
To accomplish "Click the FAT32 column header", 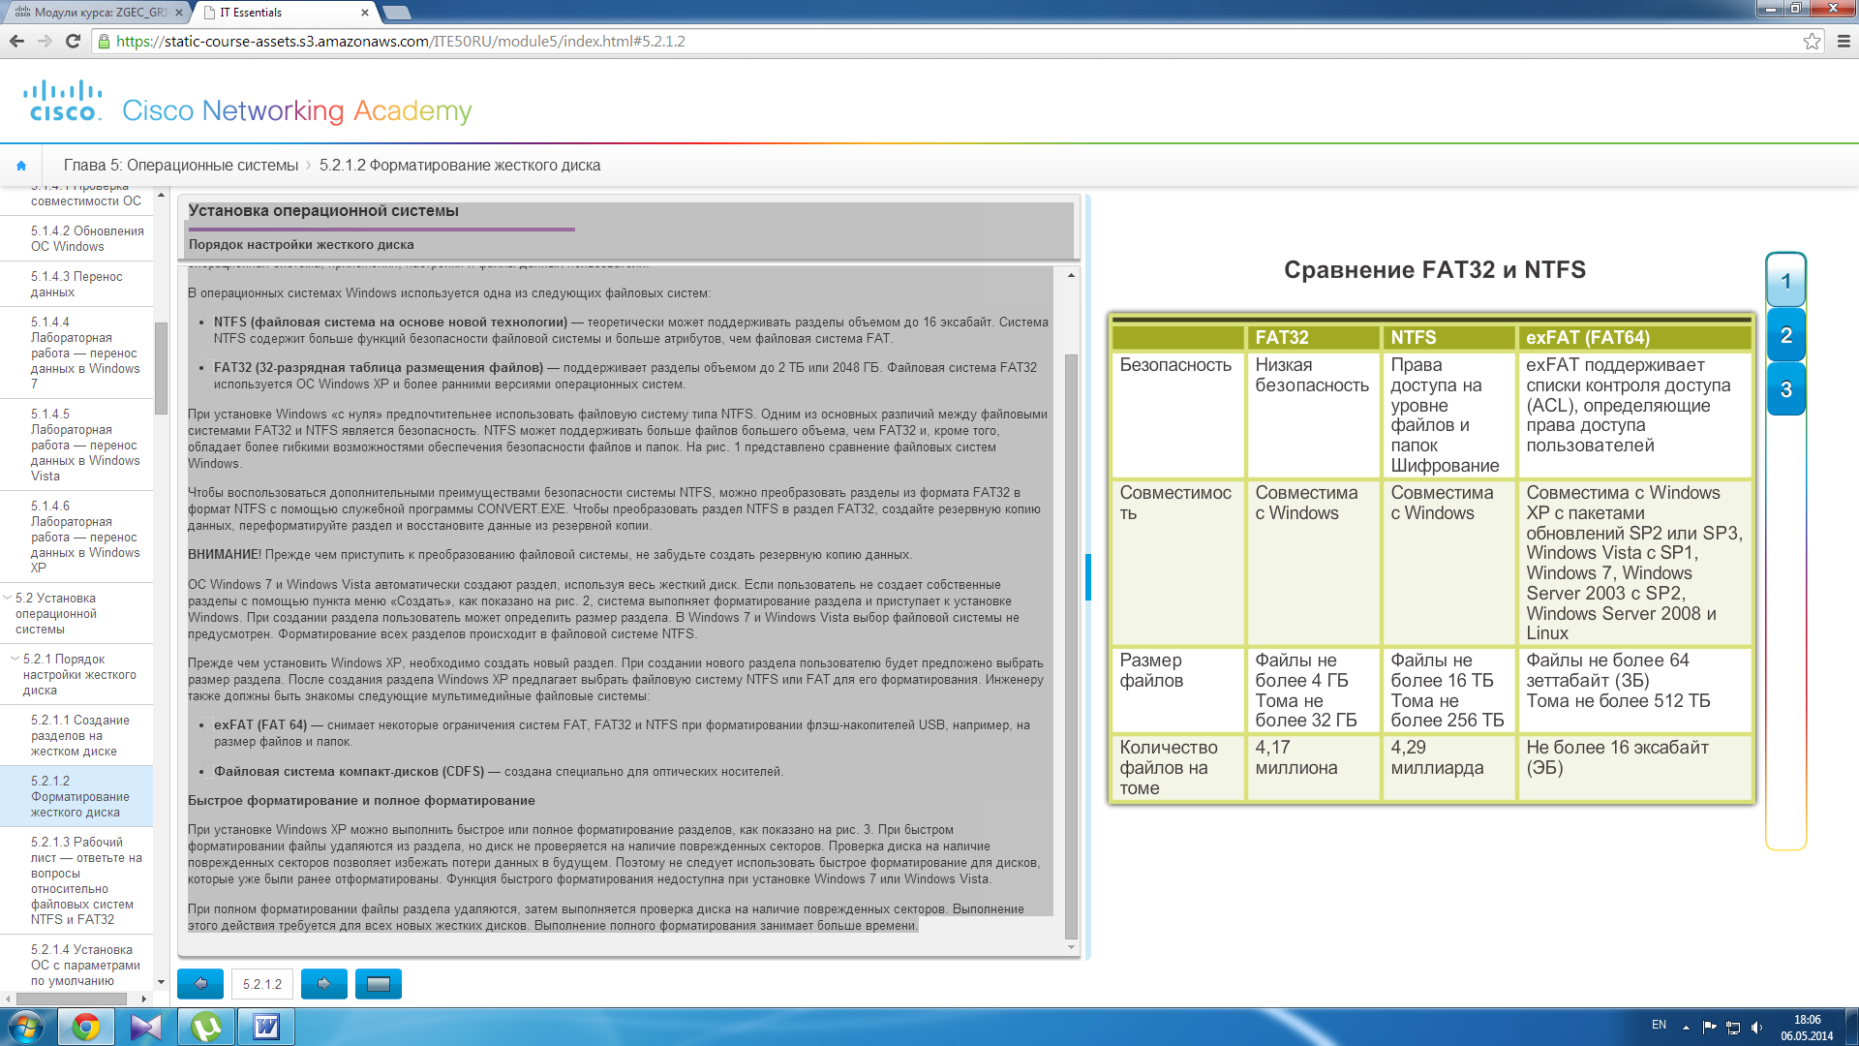I will coord(1313,337).
